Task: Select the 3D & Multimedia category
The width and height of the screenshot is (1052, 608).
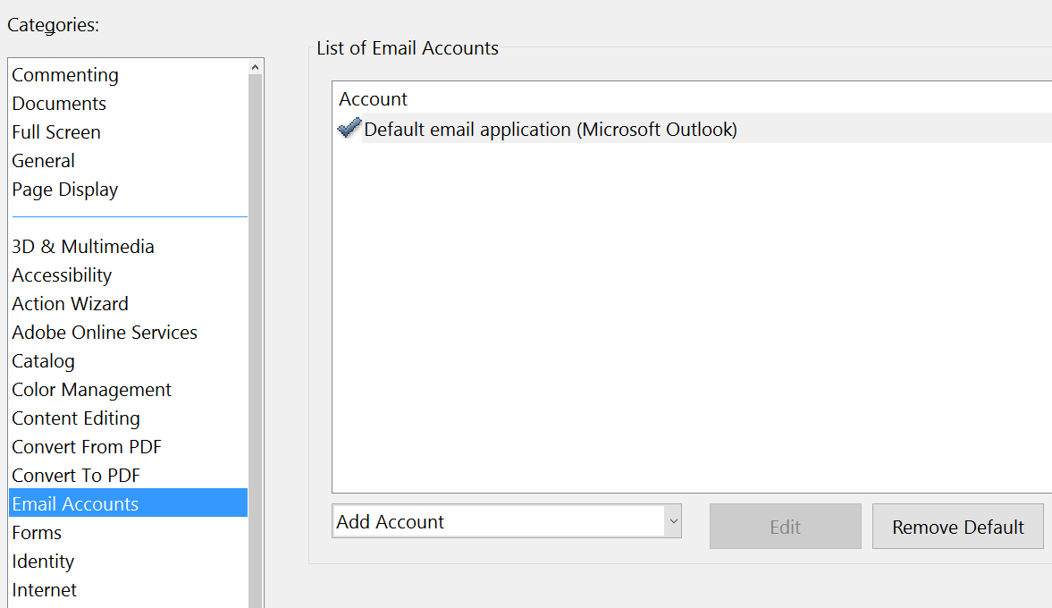Action: [x=82, y=246]
